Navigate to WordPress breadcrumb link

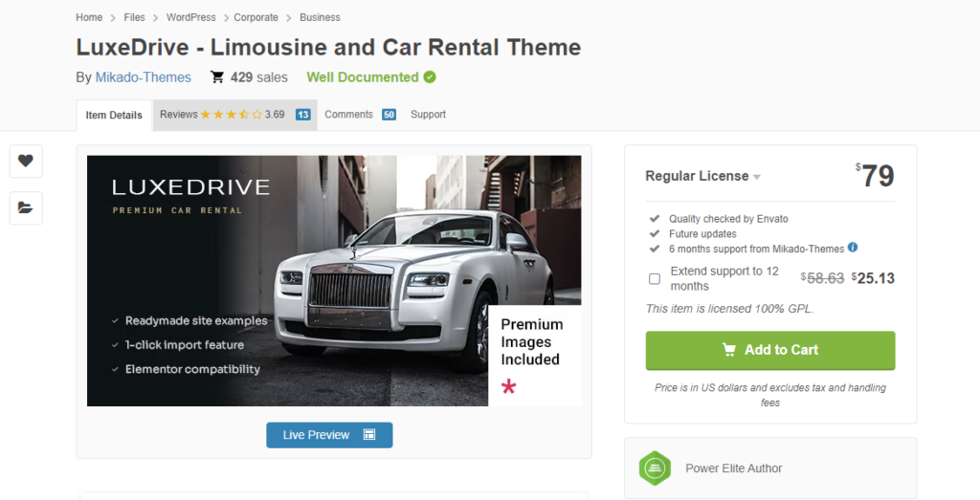189,17
